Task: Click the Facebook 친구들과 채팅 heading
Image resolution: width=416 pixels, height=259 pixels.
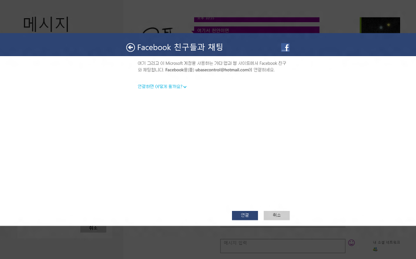Action: pyautogui.click(x=180, y=47)
